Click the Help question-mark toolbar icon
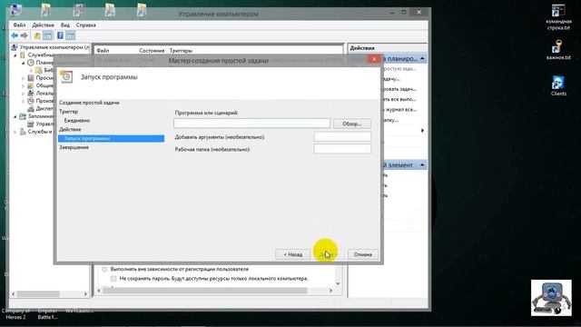The height and width of the screenshot is (327, 581). click(60, 35)
